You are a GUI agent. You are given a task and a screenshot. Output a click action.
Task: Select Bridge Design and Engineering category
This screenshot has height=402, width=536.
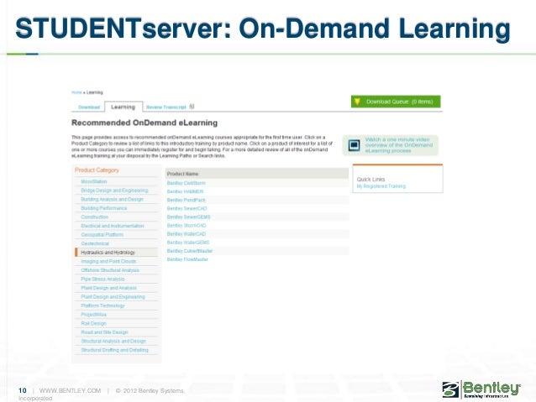pyautogui.click(x=114, y=191)
